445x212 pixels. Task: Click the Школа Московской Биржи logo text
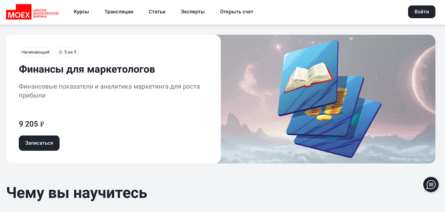(x=46, y=13)
